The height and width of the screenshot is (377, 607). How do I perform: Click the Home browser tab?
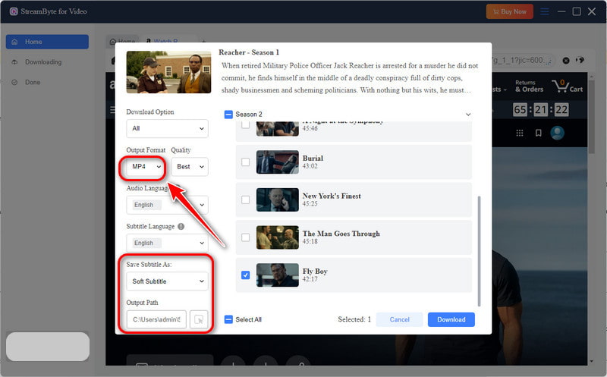coord(122,41)
